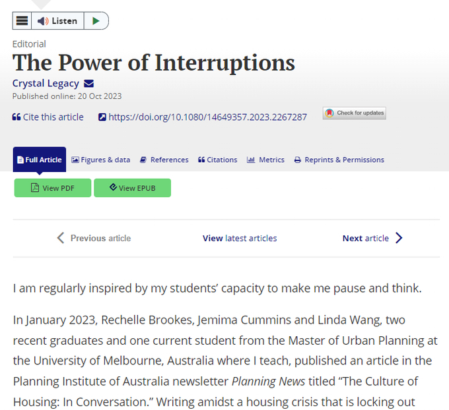Switch to Figures & data tab
Screen dimensions: 449x410
tap(100, 160)
